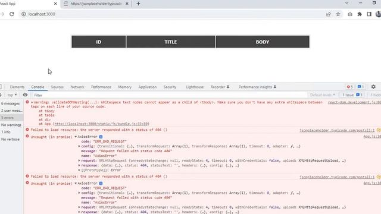The image size is (381, 214).
Task: Collapse the second AxiosError object
Action: coord(76,184)
